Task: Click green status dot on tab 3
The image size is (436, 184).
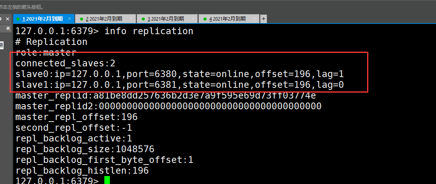Action: coord(143,19)
